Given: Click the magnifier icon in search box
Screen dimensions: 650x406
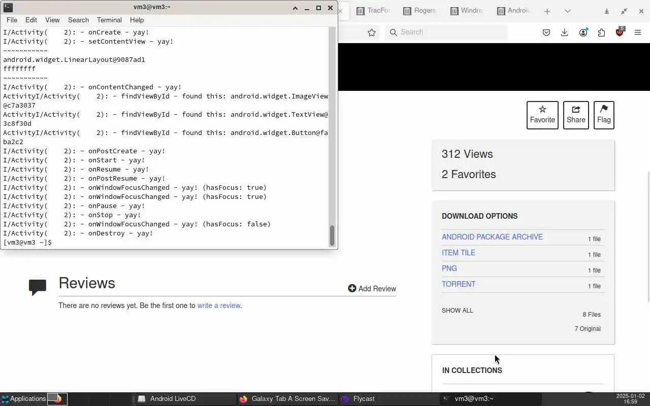Looking at the screenshot, I should [393, 32].
